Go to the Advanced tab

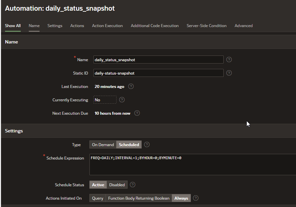coord(243,26)
